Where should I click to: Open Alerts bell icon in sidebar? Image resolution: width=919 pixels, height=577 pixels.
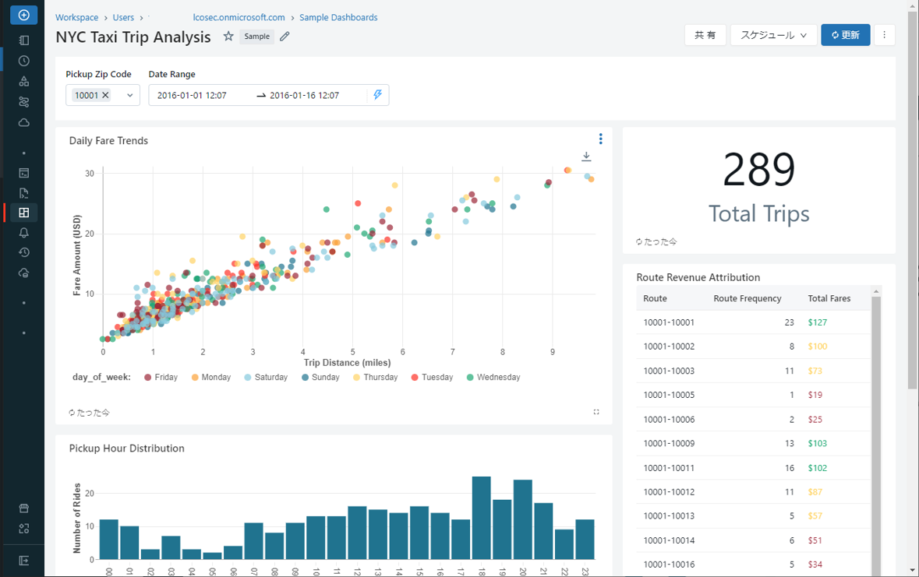coord(23,233)
